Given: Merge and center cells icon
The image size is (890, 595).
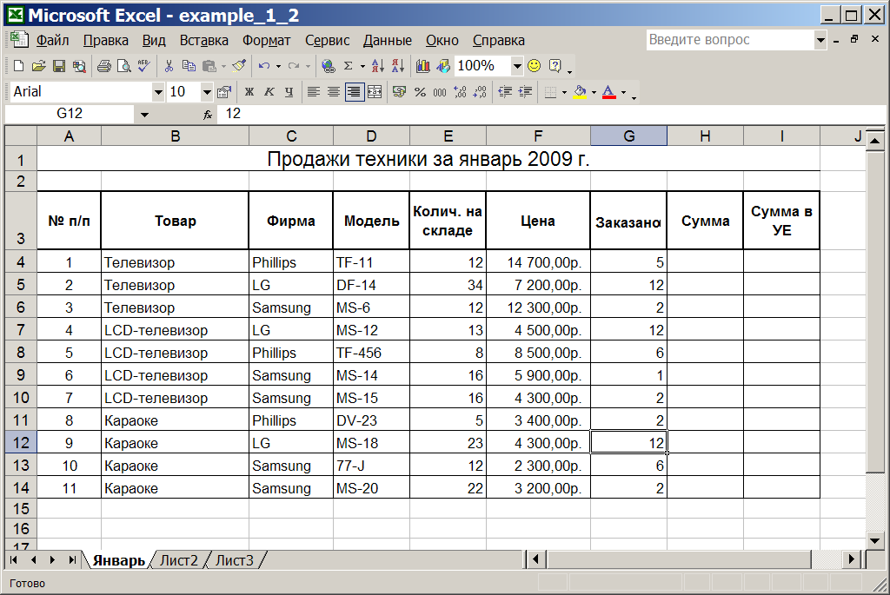Looking at the screenshot, I should point(375,92).
